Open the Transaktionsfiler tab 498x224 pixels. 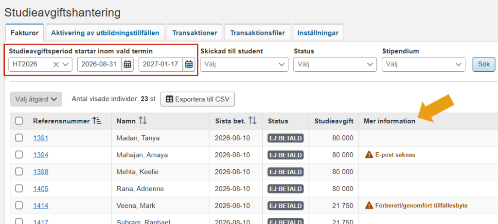(257, 33)
